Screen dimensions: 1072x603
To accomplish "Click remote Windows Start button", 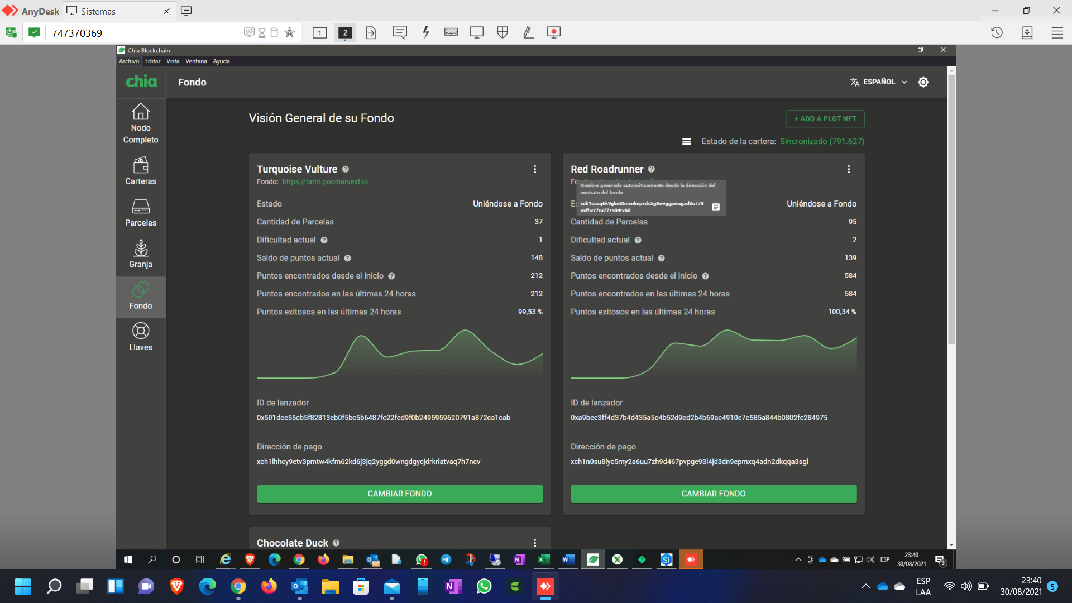I will pyautogui.click(x=128, y=559).
